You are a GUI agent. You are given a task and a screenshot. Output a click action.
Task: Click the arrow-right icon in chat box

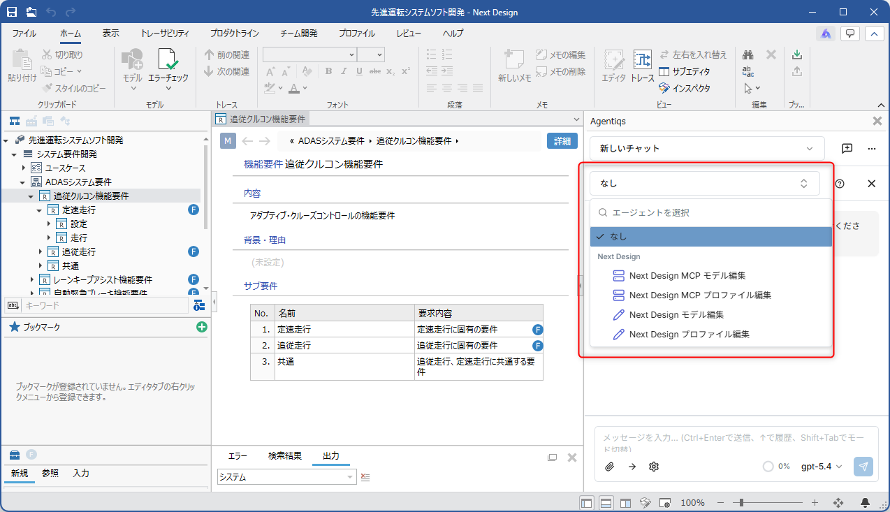point(632,467)
